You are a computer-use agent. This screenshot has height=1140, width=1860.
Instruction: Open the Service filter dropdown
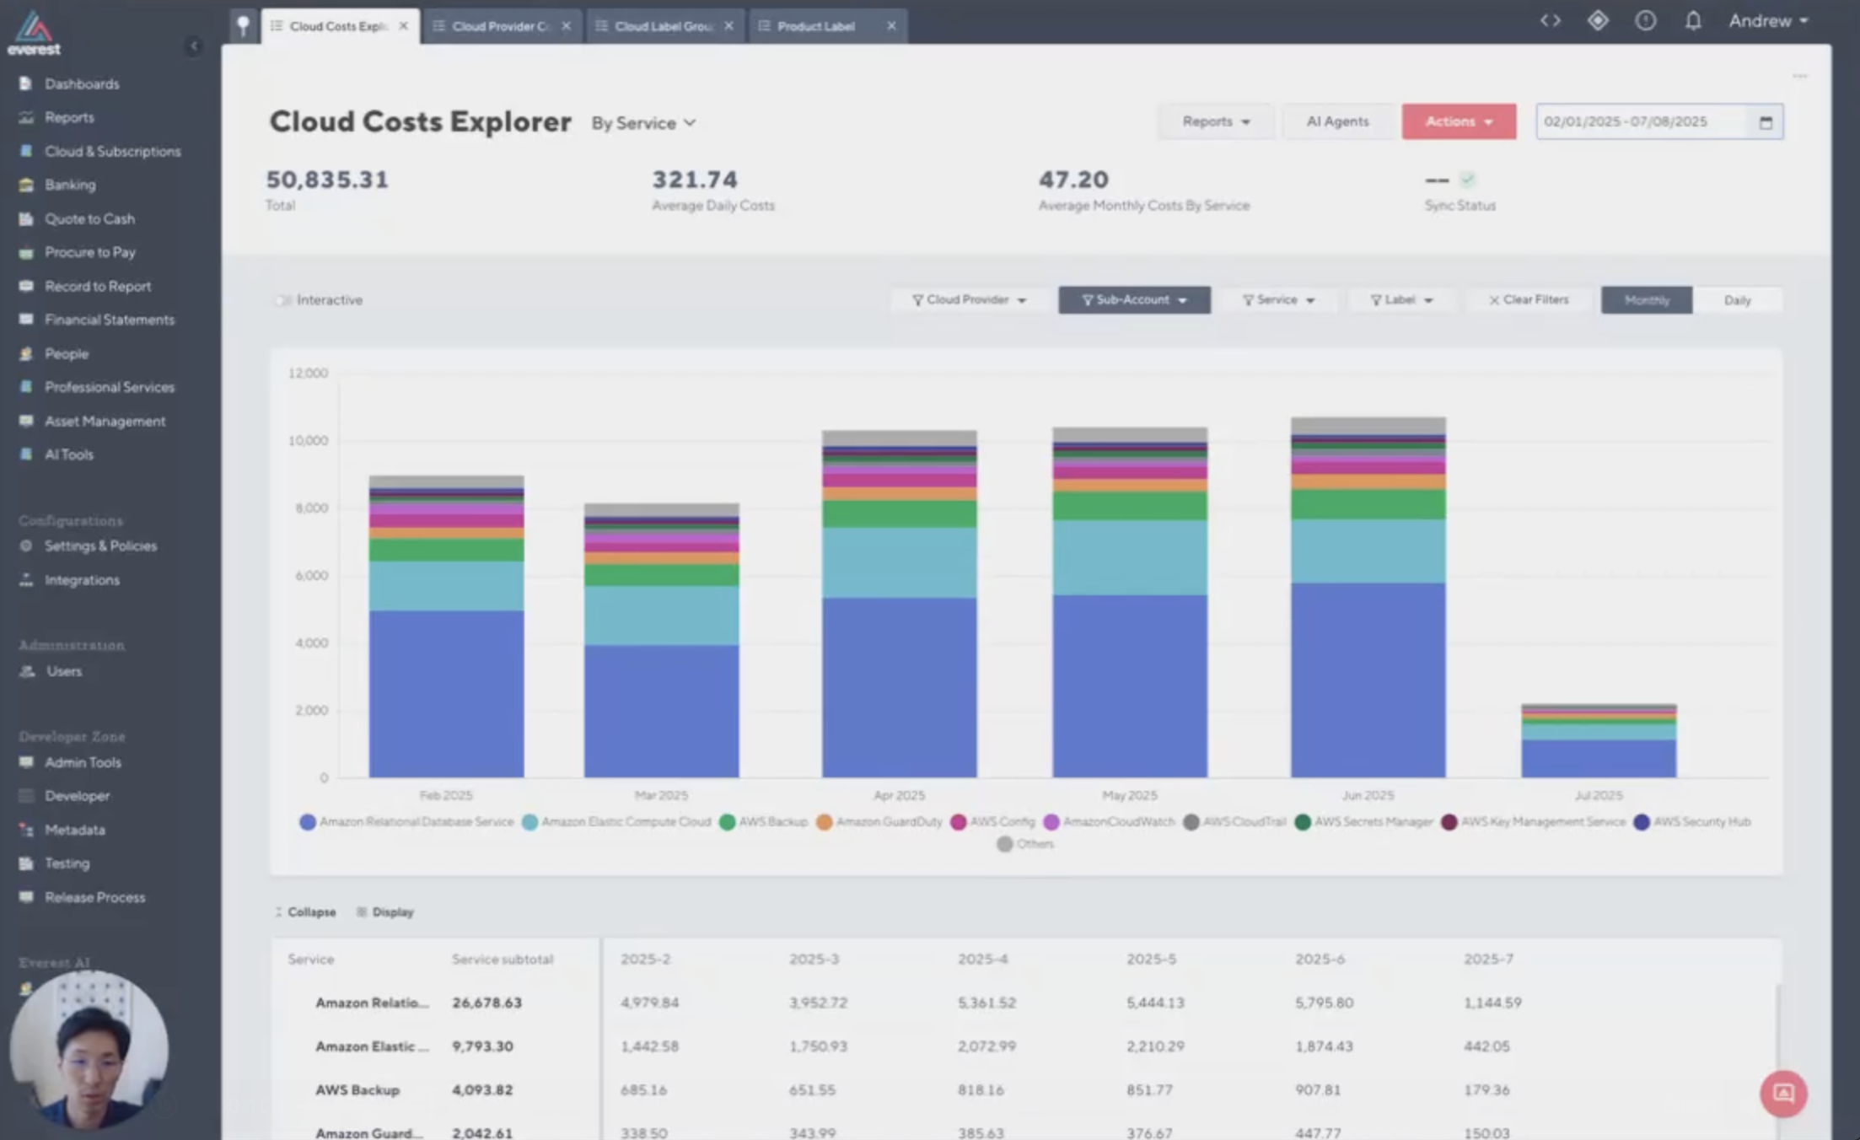(1278, 300)
